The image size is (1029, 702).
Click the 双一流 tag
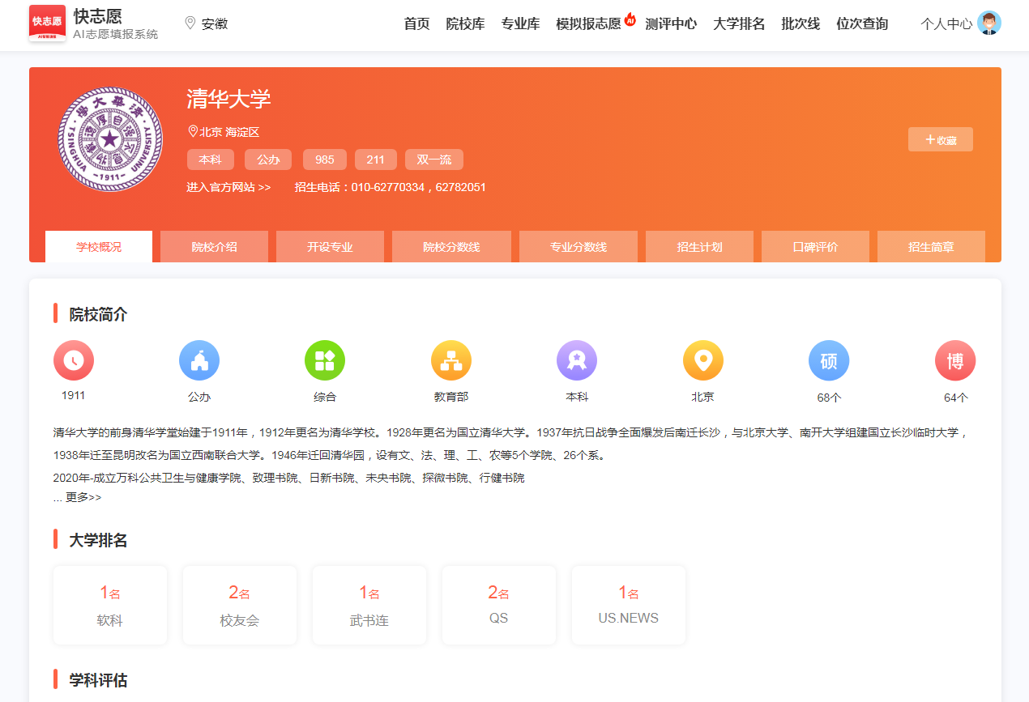[434, 160]
